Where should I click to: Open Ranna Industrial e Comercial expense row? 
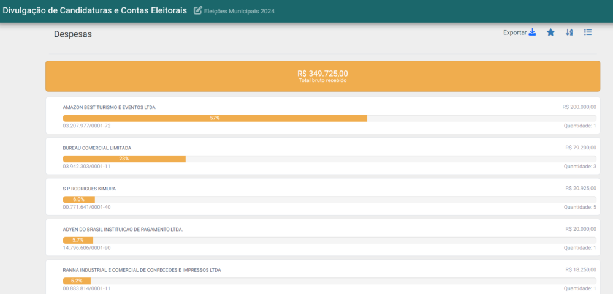(x=142, y=270)
